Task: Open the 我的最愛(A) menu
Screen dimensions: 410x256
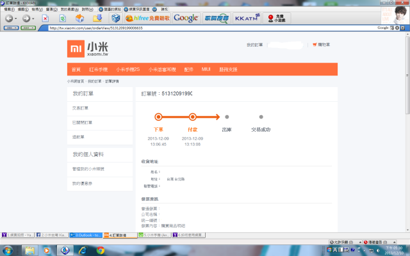Action: point(70,9)
